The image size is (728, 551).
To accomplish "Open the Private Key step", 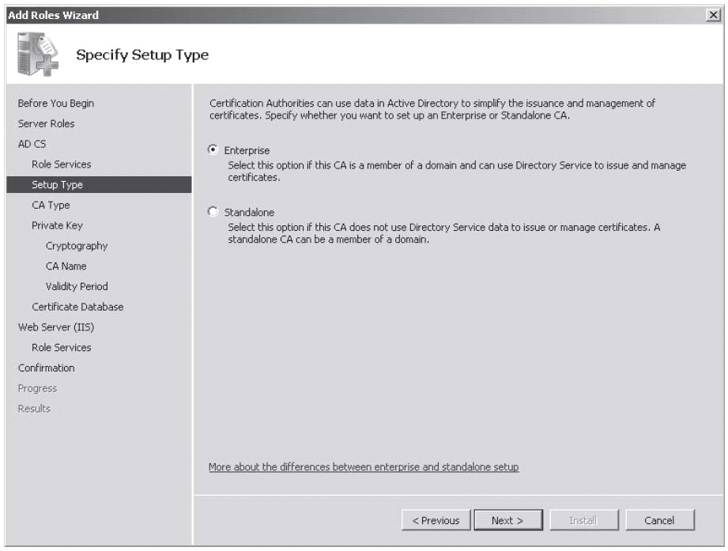I will (57, 225).
